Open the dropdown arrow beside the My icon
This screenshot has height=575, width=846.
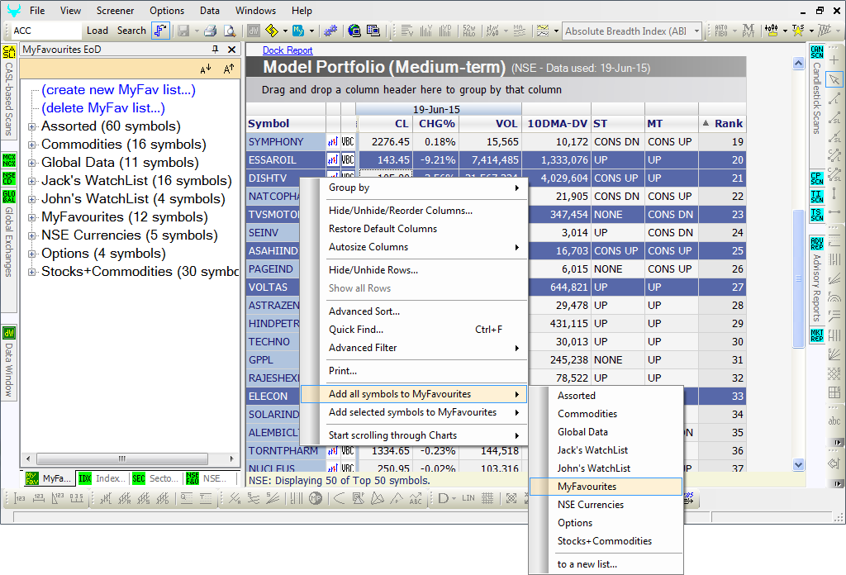[311, 31]
